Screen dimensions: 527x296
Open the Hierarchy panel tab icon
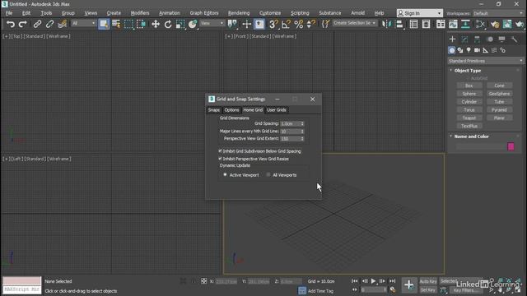[x=477, y=39]
